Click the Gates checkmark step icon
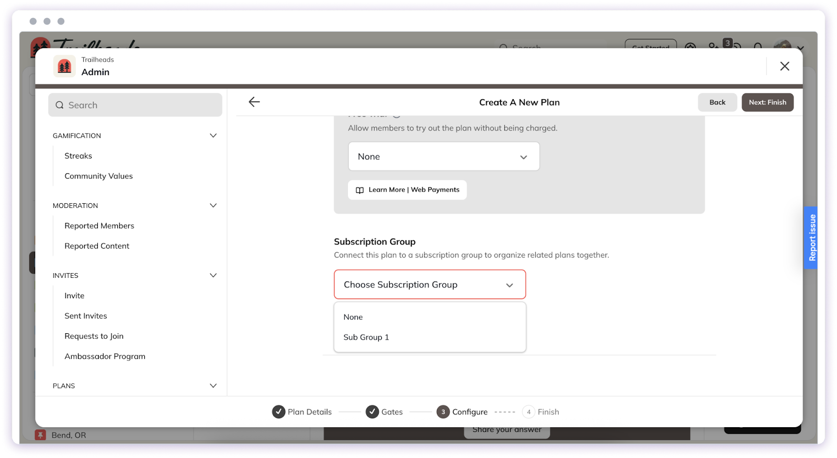 (x=372, y=412)
